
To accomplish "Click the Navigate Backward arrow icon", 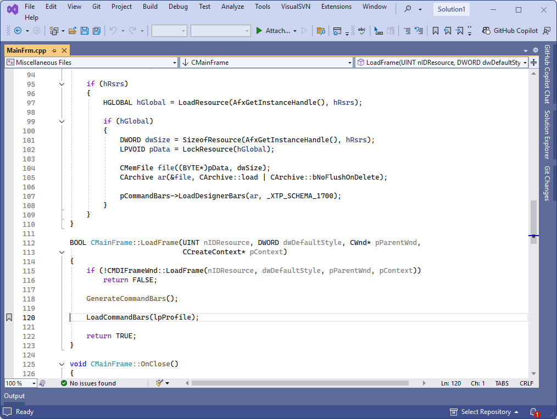I will click(18, 31).
